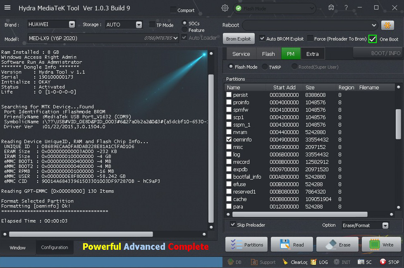The width and height of the screenshot is (404, 268).
Task: Click the Brom Exploit button
Action: click(239, 39)
